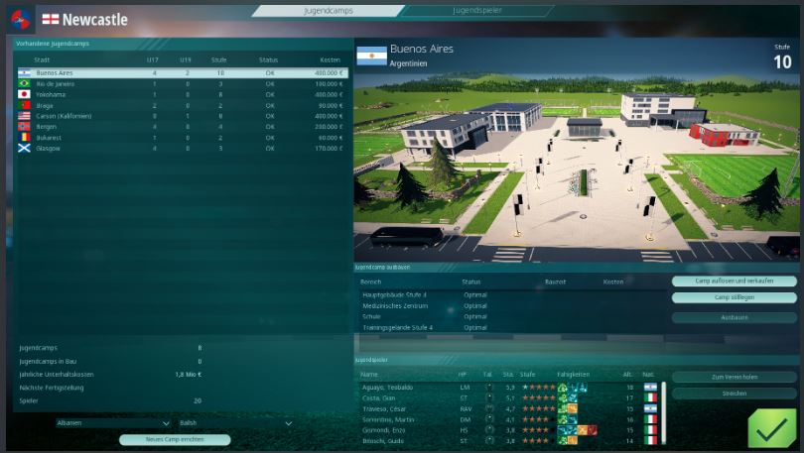Click Camp auflösen und verkaufen button

point(734,282)
